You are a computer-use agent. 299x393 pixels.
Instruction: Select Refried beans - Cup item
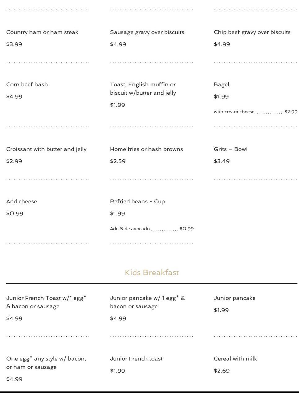click(137, 201)
